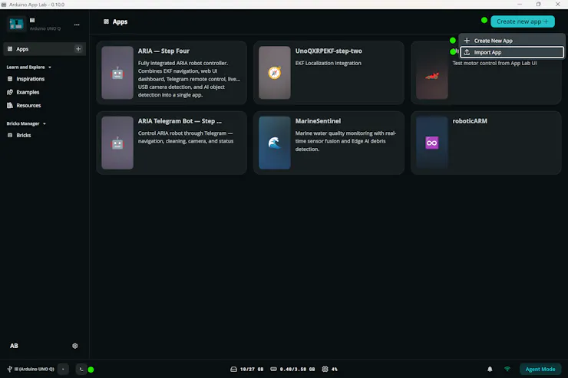Click the grid icon beside the Apps header
This screenshot has width=568, height=378.
tap(106, 21)
